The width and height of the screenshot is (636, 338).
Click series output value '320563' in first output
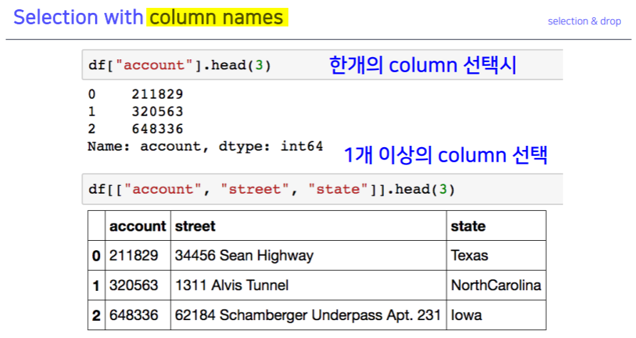[x=157, y=111]
